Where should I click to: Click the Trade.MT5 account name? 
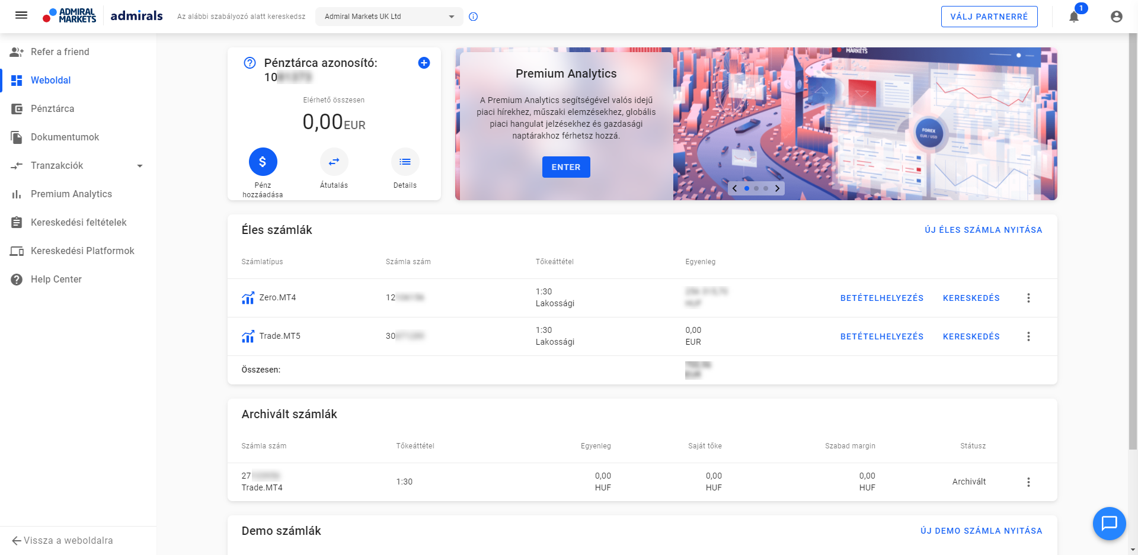pyautogui.click(x=280, y=336)
